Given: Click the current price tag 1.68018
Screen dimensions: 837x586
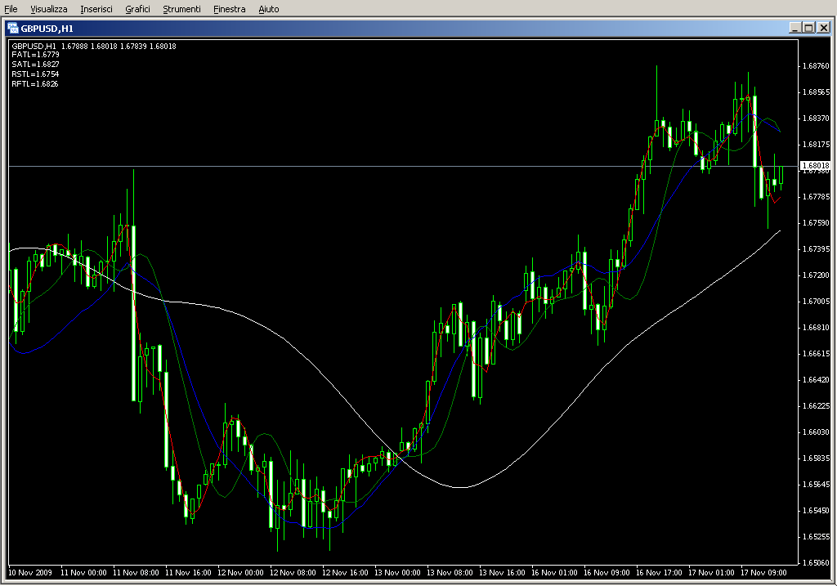Looking at the screenshot, I should point(816,165).
